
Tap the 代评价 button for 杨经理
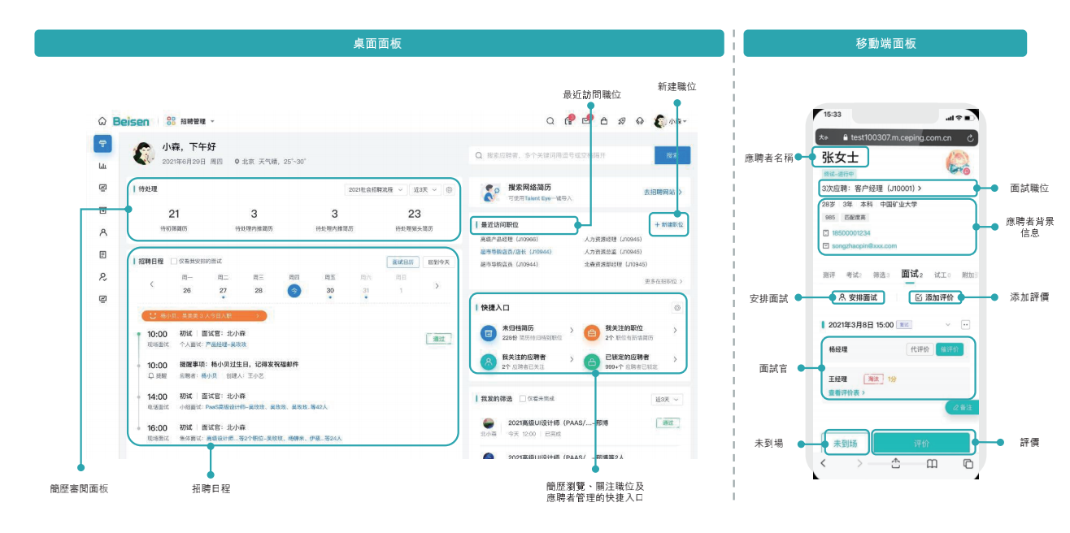(920, 349)
